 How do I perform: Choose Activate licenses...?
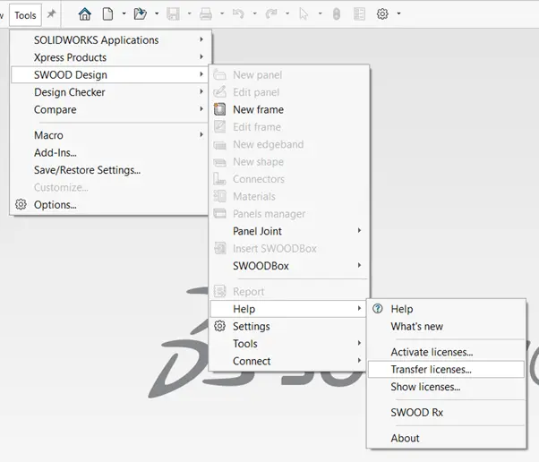tap(446, 352)
